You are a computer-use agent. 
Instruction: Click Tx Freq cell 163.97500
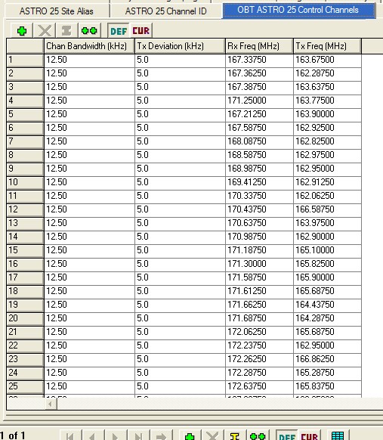click(x=328, y=224)
